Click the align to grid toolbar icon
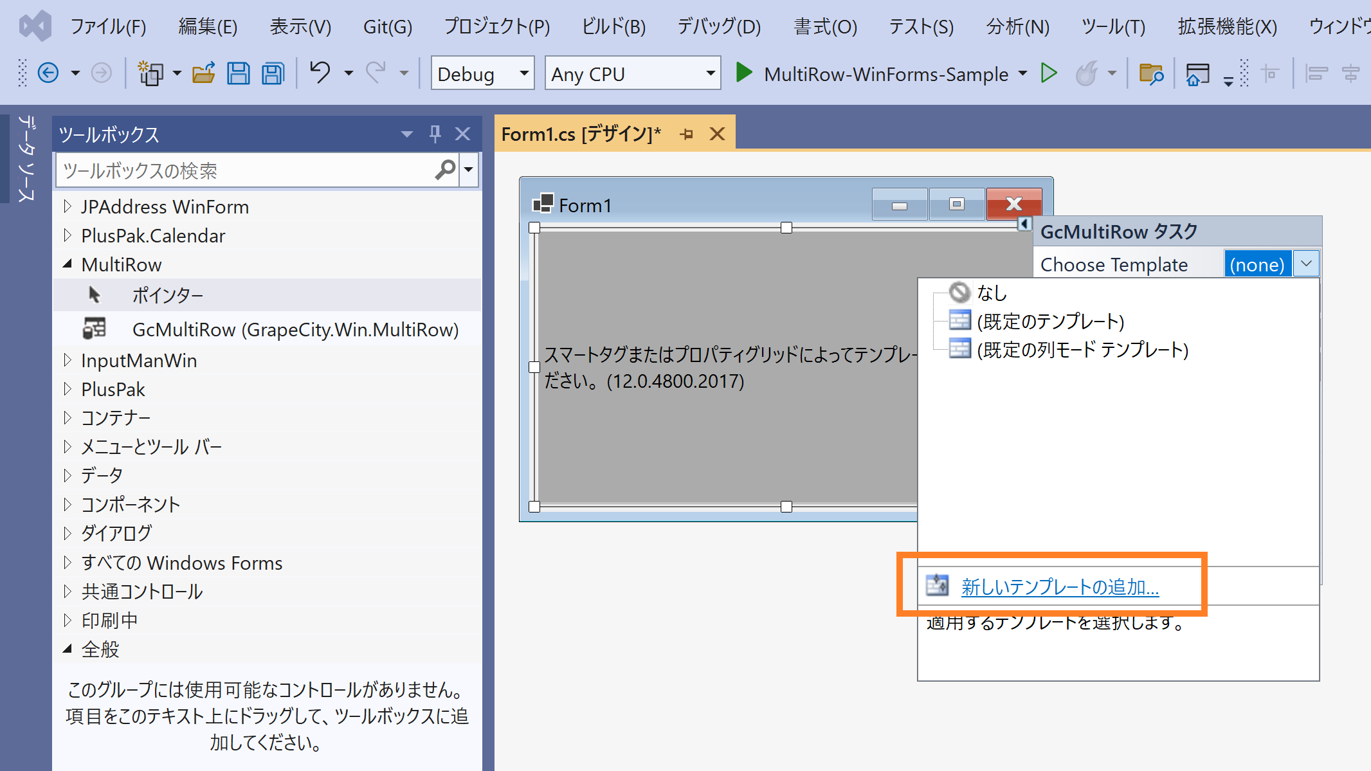This screenshot has height=771, width=1371. (1270, 73)
